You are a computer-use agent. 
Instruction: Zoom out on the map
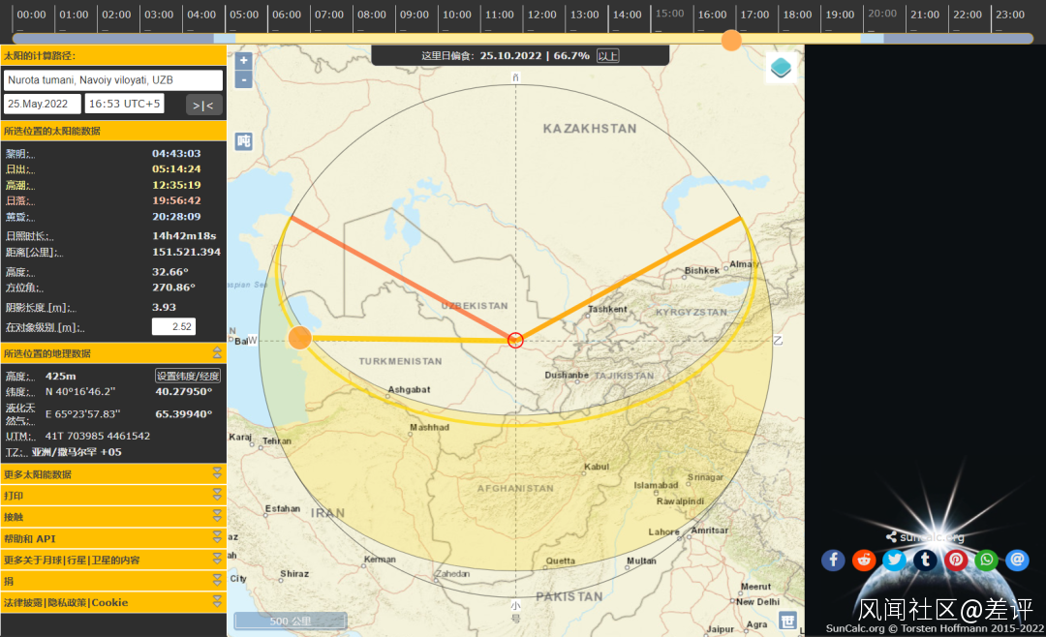point(243,79)
